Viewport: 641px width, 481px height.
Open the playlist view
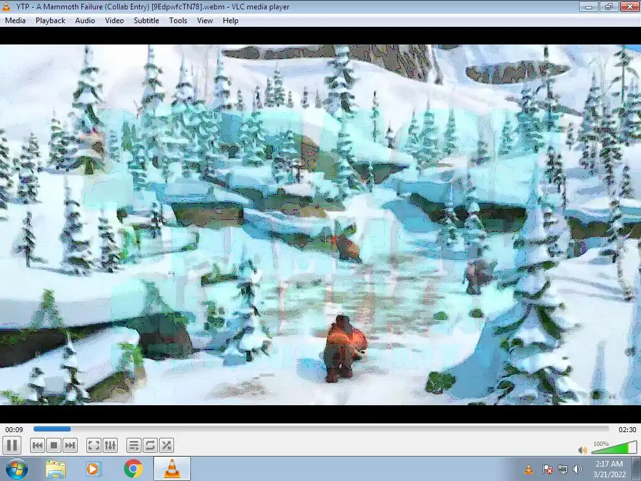(134, 445)
